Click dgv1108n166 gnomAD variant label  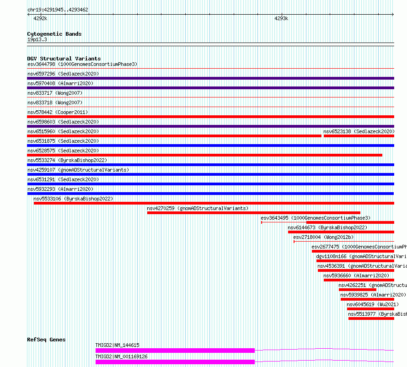(x=362, y=256)
